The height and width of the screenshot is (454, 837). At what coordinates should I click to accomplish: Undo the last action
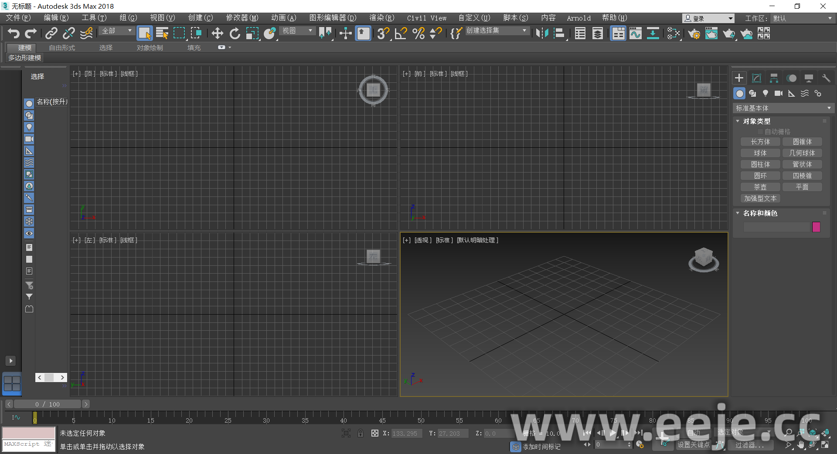click(x=14, y=34)
